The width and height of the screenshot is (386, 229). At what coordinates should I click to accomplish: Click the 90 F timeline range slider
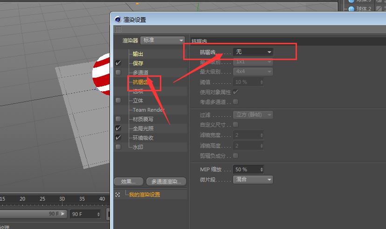click(x=33, y=214)
